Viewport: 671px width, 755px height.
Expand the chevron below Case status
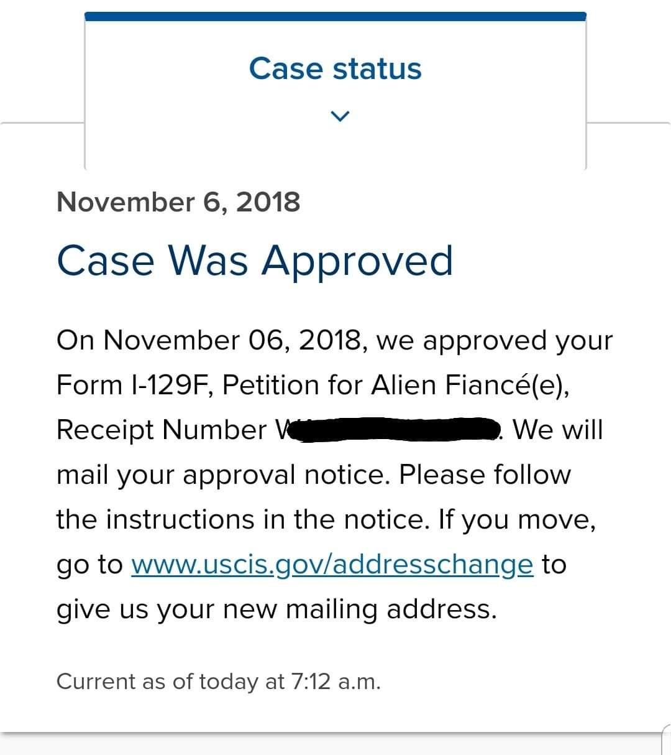point(340,116)
